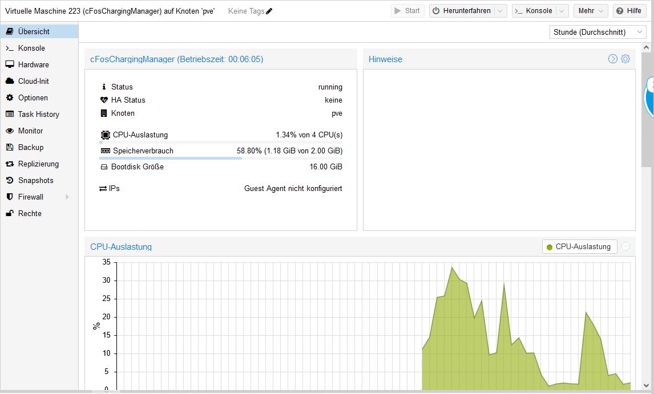Open the Mehr dropdown menu
The height and width of the screenshot is (394, 654).
(x=591, y=11)
